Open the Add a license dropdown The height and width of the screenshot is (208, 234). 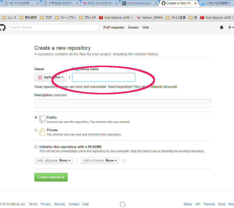pyautogui.click(x=100, y=161)
